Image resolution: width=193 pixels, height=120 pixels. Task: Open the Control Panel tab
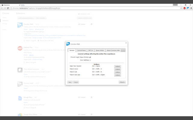click(81, 50)
